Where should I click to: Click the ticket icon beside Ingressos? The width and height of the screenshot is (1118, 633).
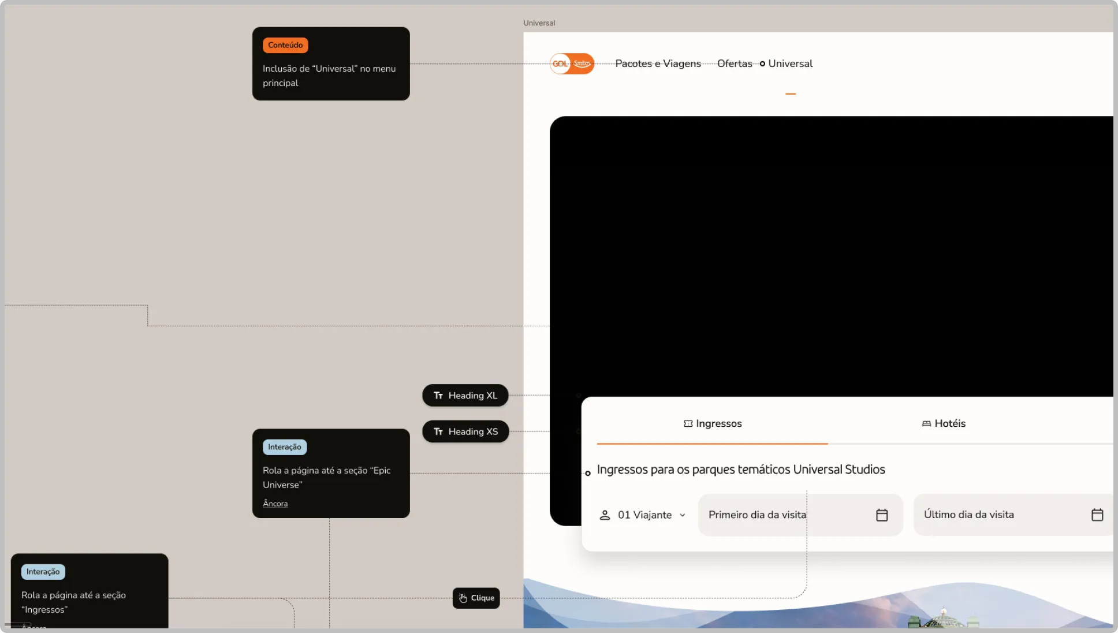[688, 423]
